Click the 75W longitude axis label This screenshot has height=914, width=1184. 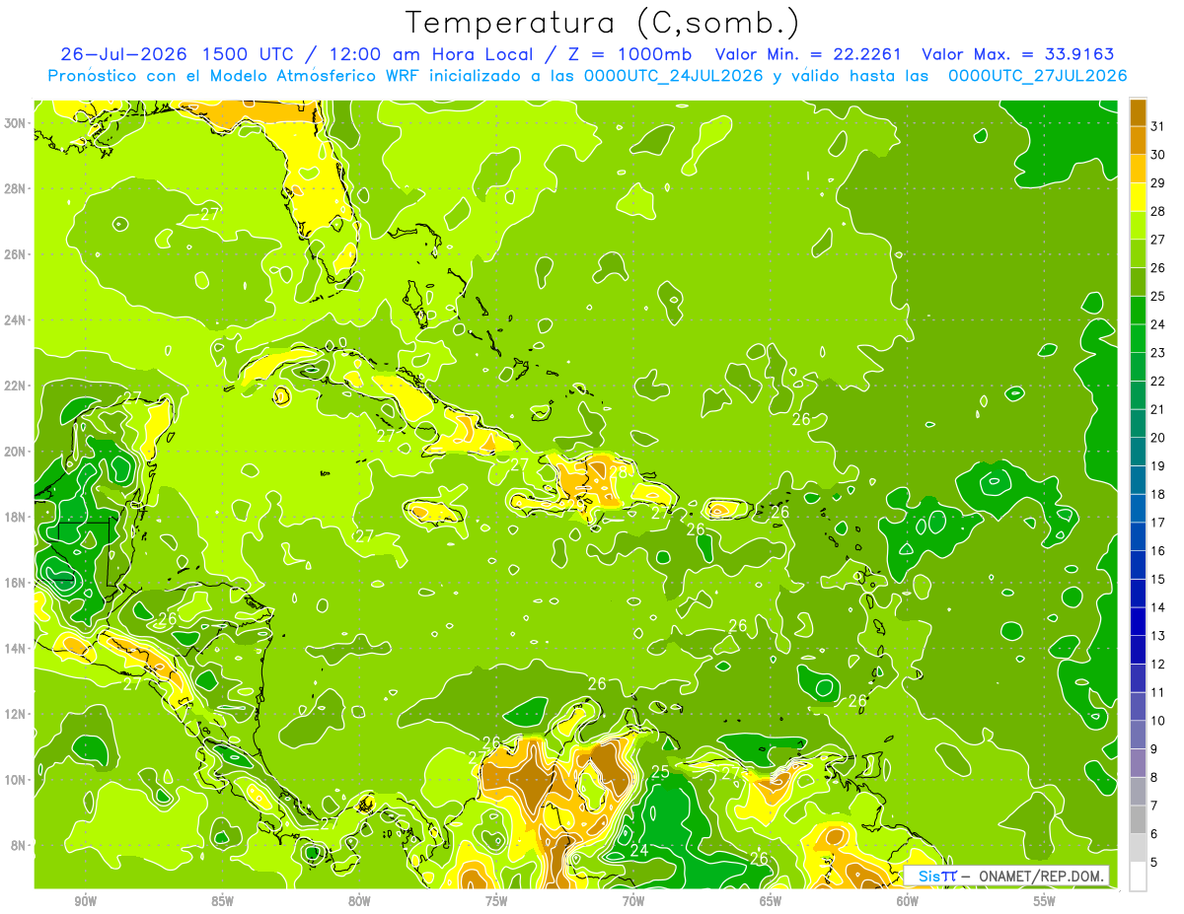click(496, 901)
